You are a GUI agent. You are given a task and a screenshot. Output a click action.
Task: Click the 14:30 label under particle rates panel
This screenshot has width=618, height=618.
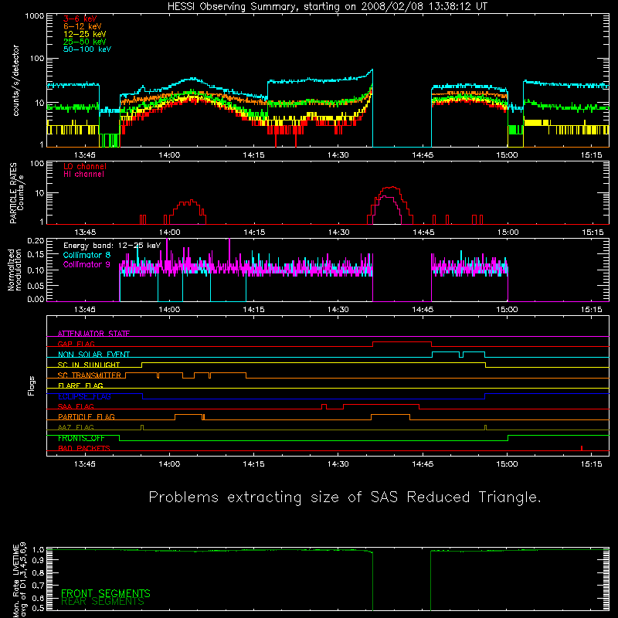[x=338, y=233]
